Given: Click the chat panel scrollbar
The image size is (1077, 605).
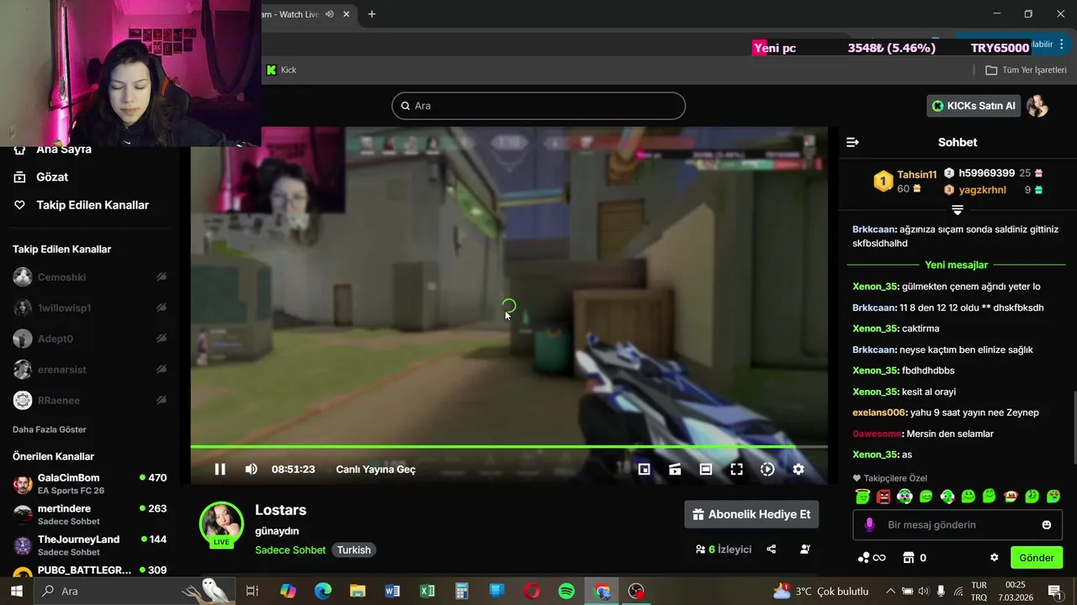Looking at the screenshot, I should point(1074,428).
